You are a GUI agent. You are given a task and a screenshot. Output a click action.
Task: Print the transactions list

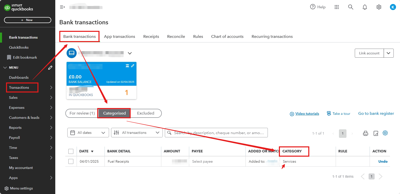366,133
